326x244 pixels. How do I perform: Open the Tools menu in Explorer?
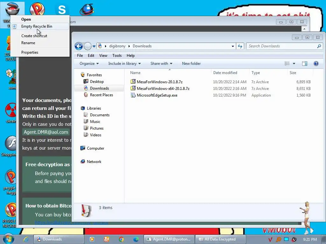pos(117,56)
